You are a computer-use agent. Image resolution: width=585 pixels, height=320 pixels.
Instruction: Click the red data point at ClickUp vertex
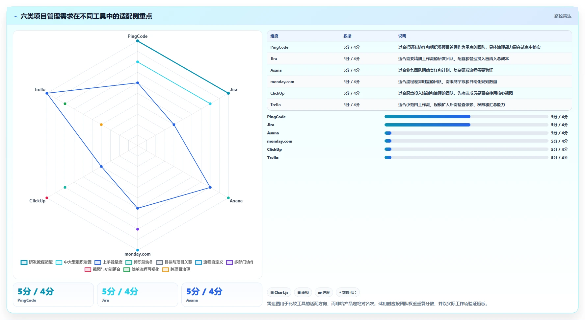point(47,198)
